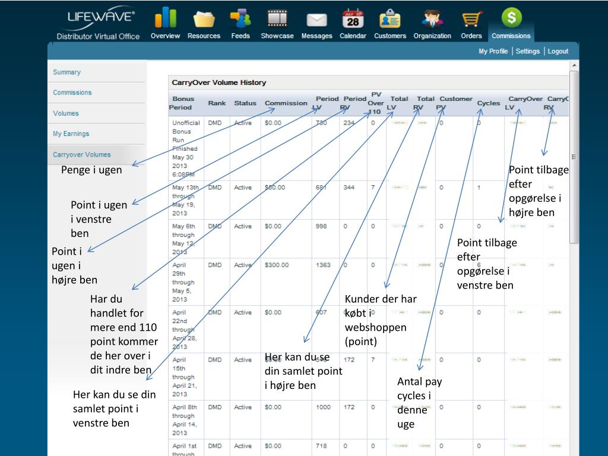Go to the Feeds section icon

240,18
